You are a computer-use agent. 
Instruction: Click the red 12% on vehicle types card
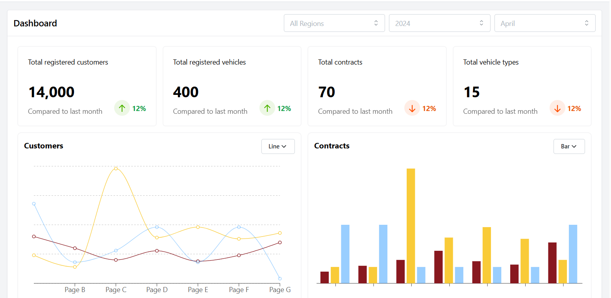point(573,108)
